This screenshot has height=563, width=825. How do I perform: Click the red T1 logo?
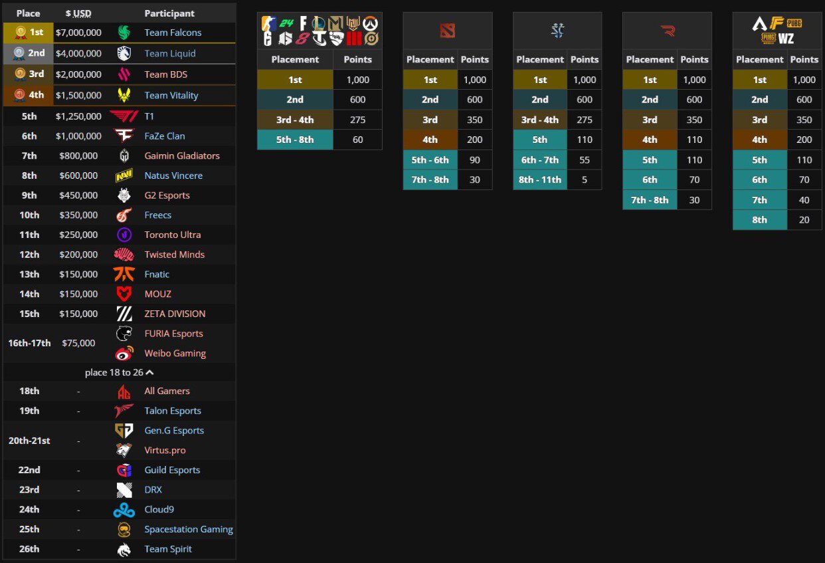124,116
